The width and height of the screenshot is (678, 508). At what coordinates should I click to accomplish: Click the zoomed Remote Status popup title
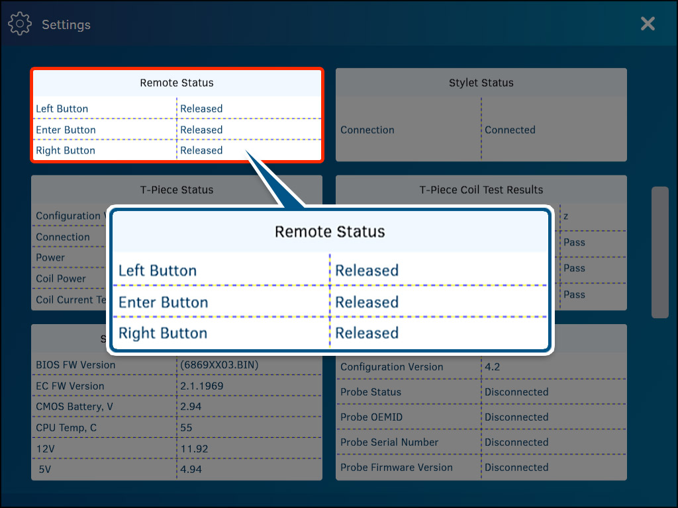(x=330, y=232)
